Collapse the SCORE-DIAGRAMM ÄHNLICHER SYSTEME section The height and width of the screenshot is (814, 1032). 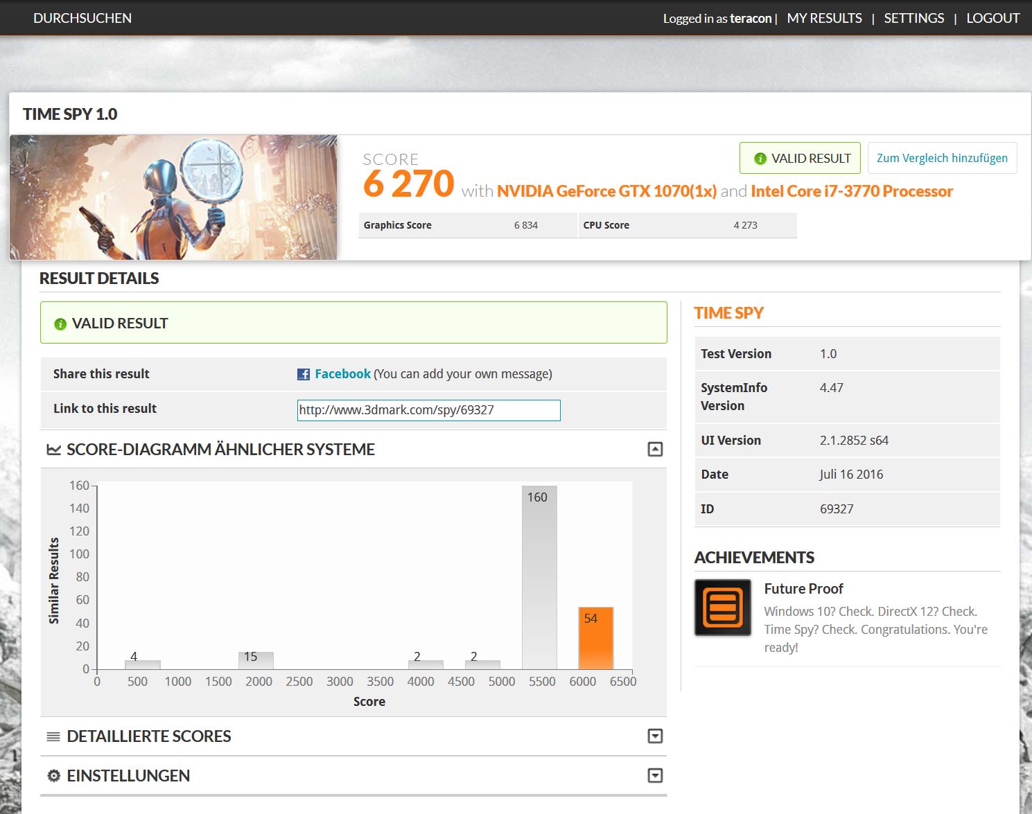pos(655,449)
